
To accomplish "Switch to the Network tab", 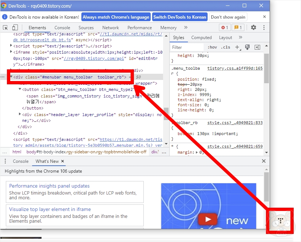I will point(111,28).
